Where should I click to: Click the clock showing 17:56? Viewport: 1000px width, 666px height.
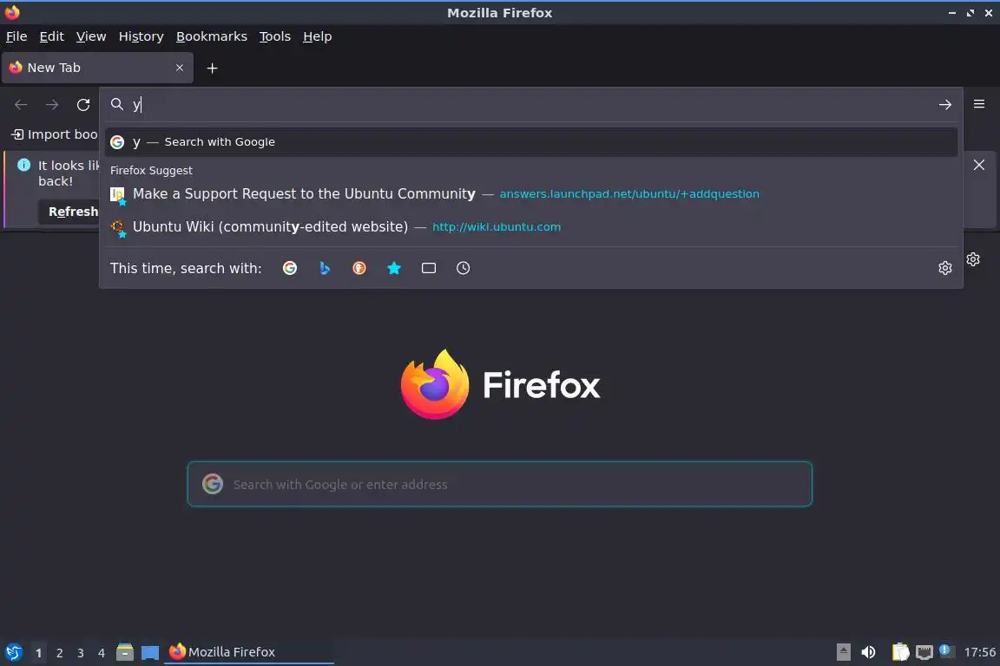click(x=979, y=652)
